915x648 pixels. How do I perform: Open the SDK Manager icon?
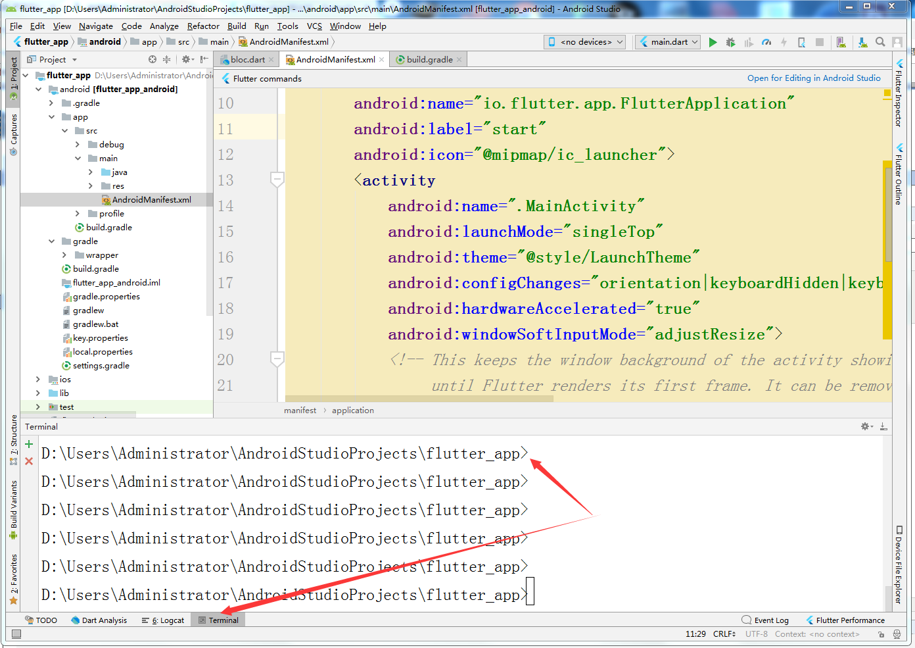coord(862,42)
